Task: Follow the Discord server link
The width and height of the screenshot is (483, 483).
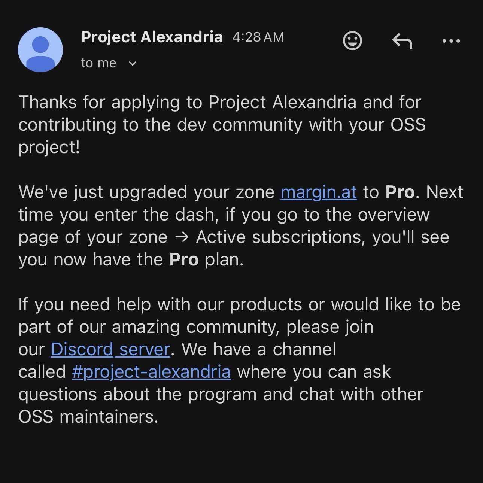Action: point(110,350)
